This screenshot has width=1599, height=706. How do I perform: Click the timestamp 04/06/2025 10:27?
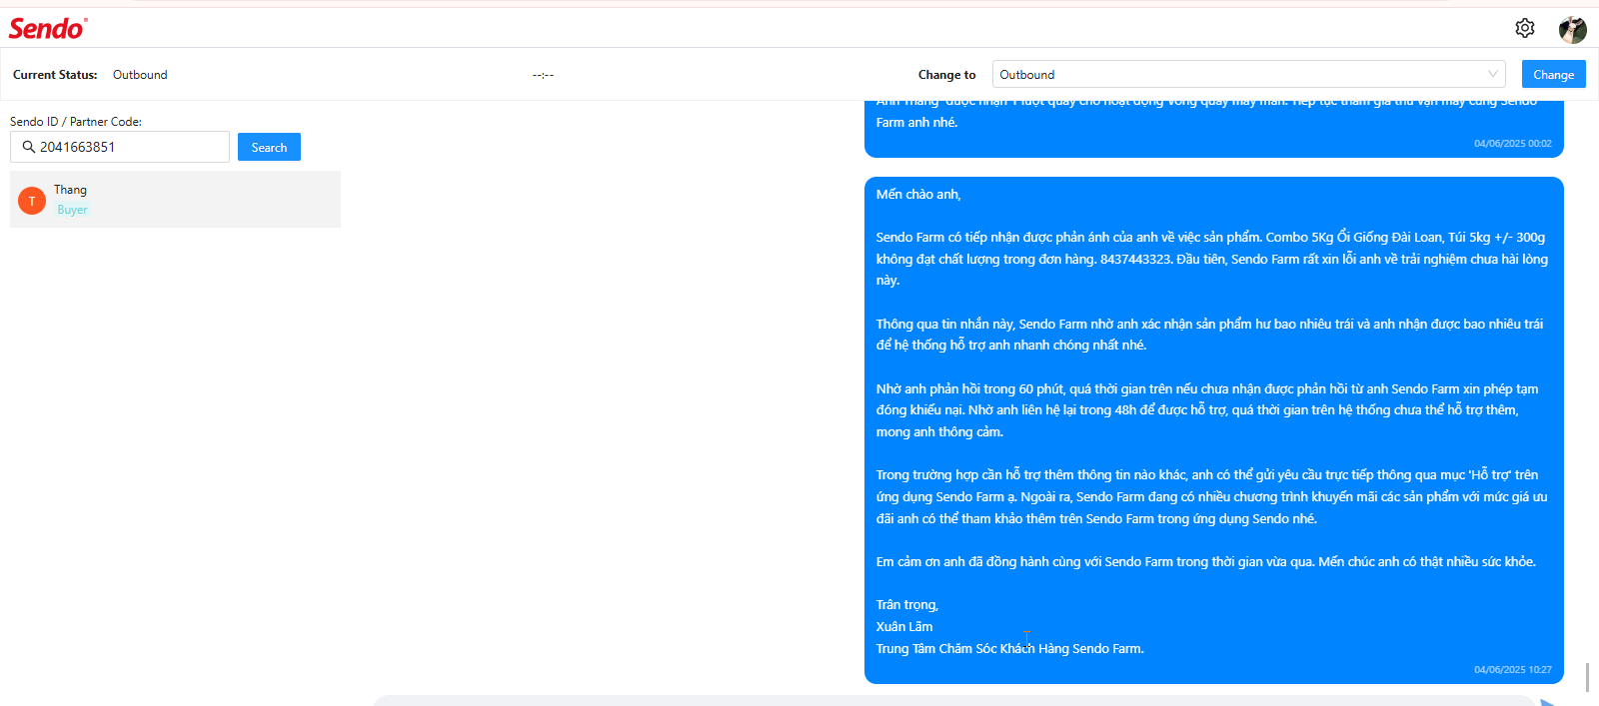(x=1512, y=670)
